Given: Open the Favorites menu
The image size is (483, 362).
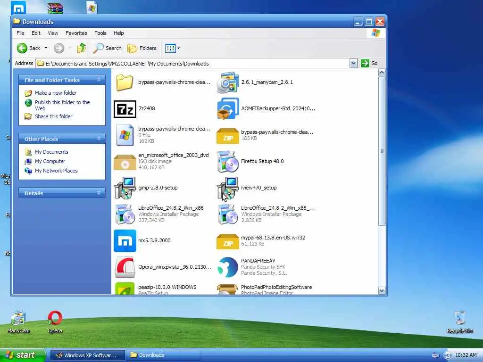Looking at the screenshot, I should pos(76,33).
